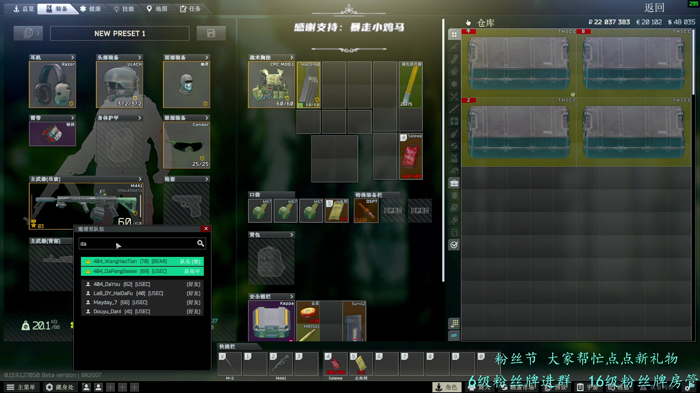The height and width of the screenshot is (393, 700).
Task: Expand the 身体护甲 body armor slot arrow
Action: point(140,118)
